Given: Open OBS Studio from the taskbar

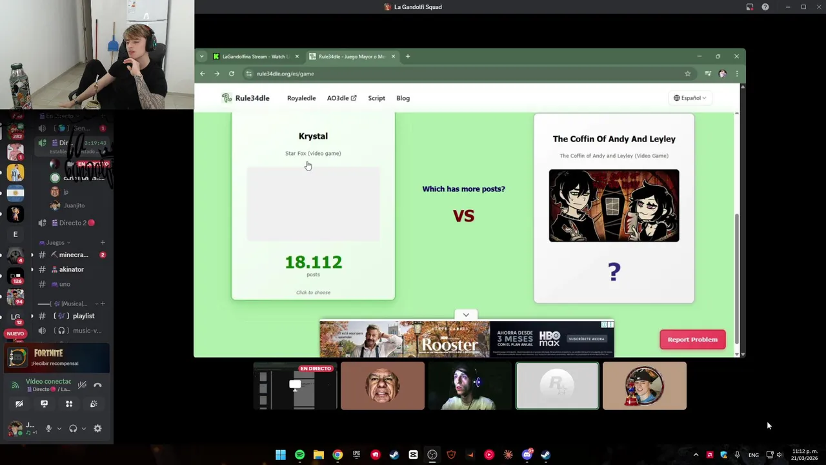Looking at the screenshot, I should click(432, 455).
